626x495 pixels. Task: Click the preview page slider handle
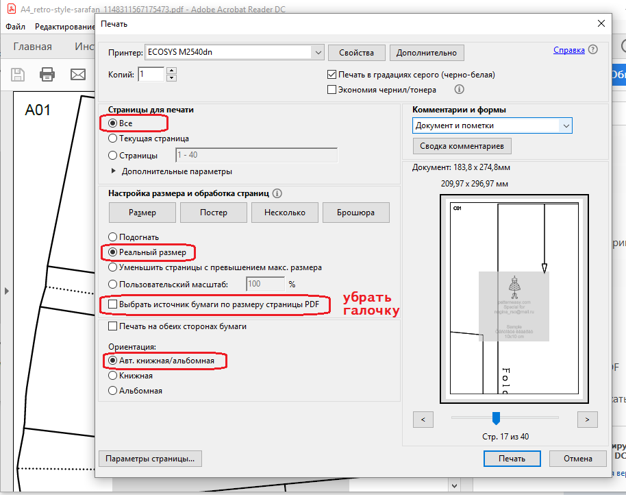pos(496,418)
